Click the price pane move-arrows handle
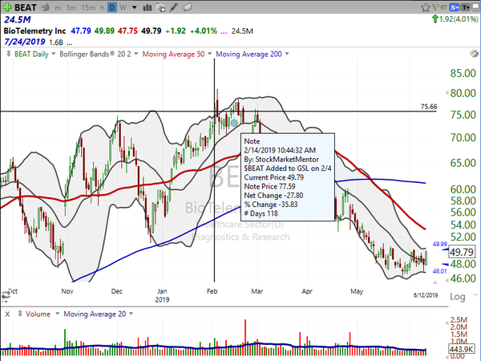Viewport: 481px width, 361px height. pos(9,54)
